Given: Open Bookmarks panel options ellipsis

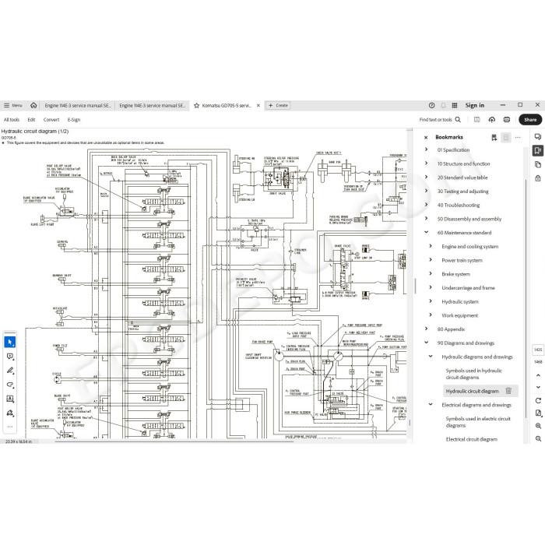Looking at the screenshot, I should point(518,138).
